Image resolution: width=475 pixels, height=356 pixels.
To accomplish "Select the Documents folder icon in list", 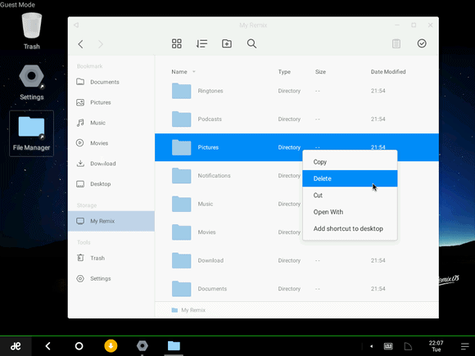I will pyautogui.click(x=181, y=289).
